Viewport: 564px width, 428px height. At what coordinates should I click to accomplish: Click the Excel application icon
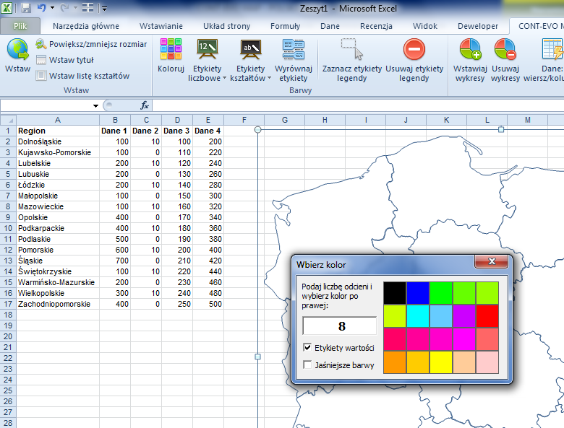[7, 7]
